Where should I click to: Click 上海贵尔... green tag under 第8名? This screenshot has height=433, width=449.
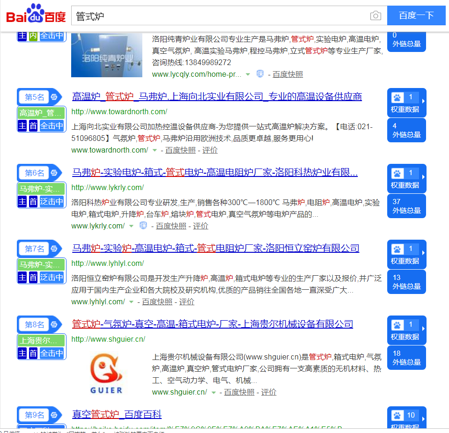pos(42,341)
